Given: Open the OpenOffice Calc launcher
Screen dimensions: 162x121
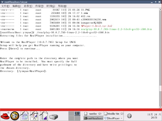Looking at the screenshot, I should pyautogui.click(x=44, y=116).
